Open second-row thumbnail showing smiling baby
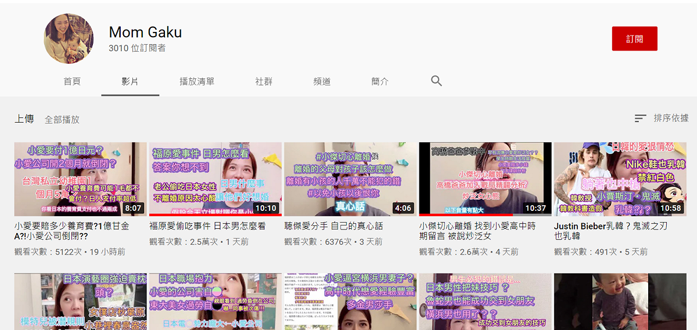The height and width of the screenshot is (330, 697). 620,302
